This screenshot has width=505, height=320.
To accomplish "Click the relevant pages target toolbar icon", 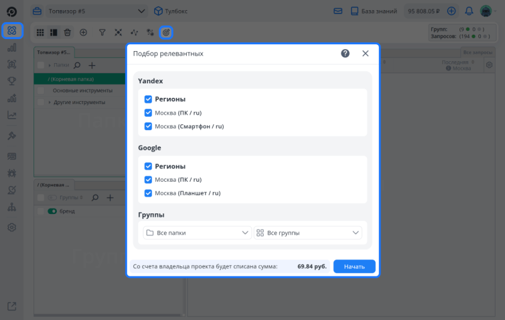I will click(x=166, y=33).
